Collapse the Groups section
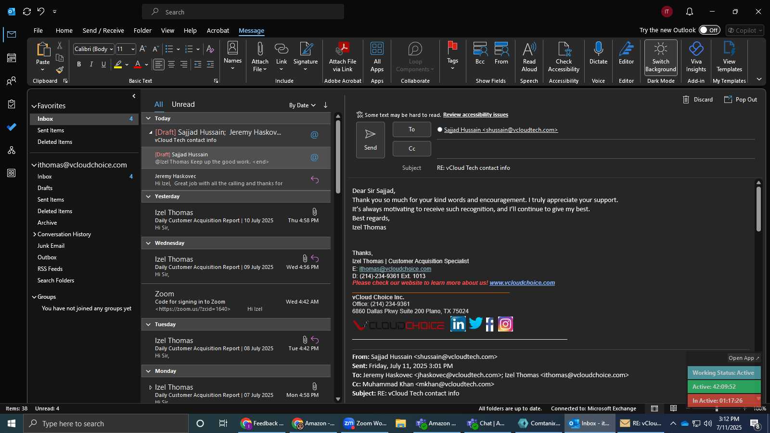 (34, 297)
